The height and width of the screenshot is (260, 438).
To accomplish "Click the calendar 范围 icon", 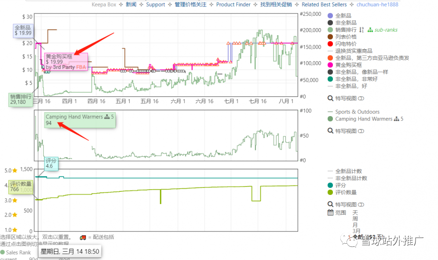I will 330,212.
